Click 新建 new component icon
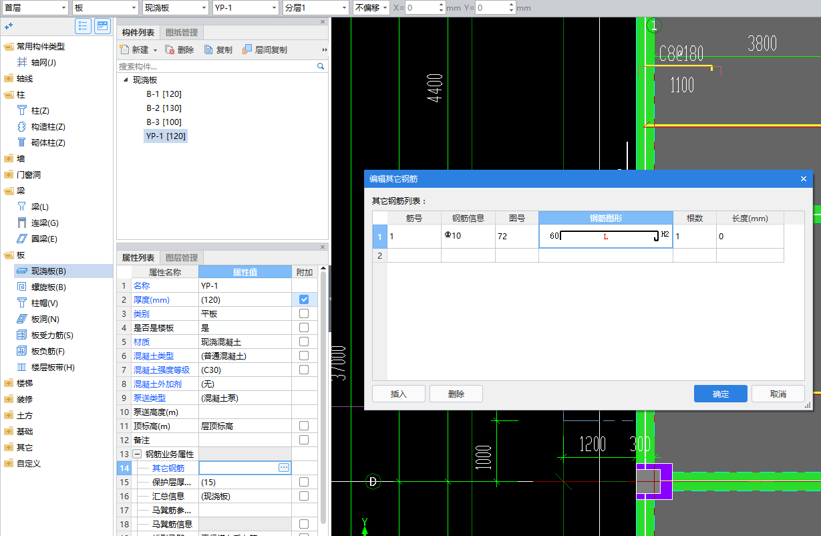This screenshot has width=821, height=536. click(124, 49)
